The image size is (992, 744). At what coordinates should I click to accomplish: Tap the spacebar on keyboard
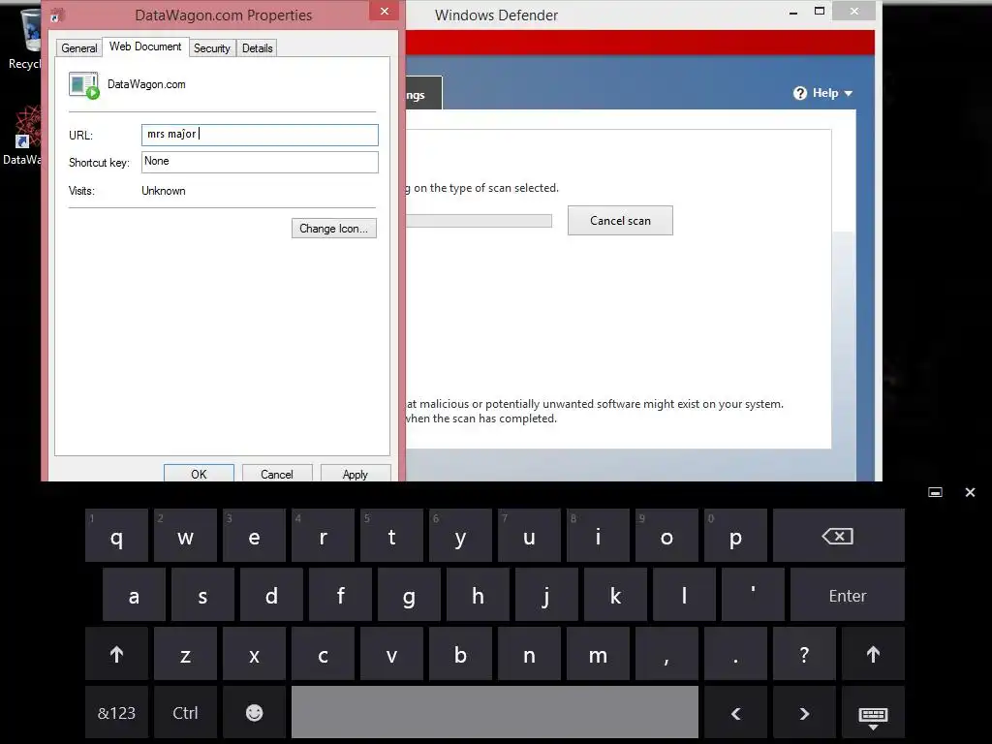pyautogui.click(x=495, y=712)
